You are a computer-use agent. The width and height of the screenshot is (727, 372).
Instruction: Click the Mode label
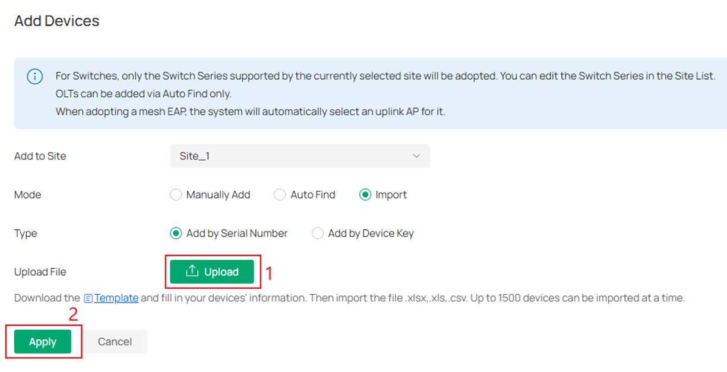28,195
